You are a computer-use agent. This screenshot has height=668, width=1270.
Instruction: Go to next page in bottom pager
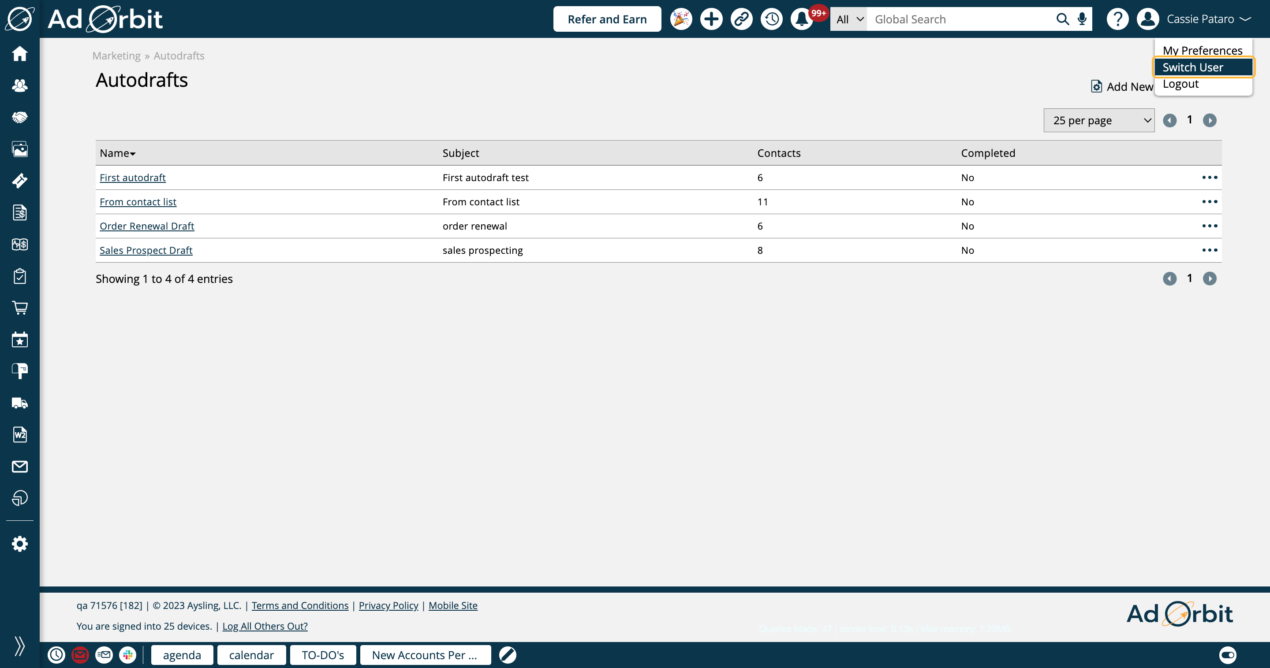(1209, 278)
